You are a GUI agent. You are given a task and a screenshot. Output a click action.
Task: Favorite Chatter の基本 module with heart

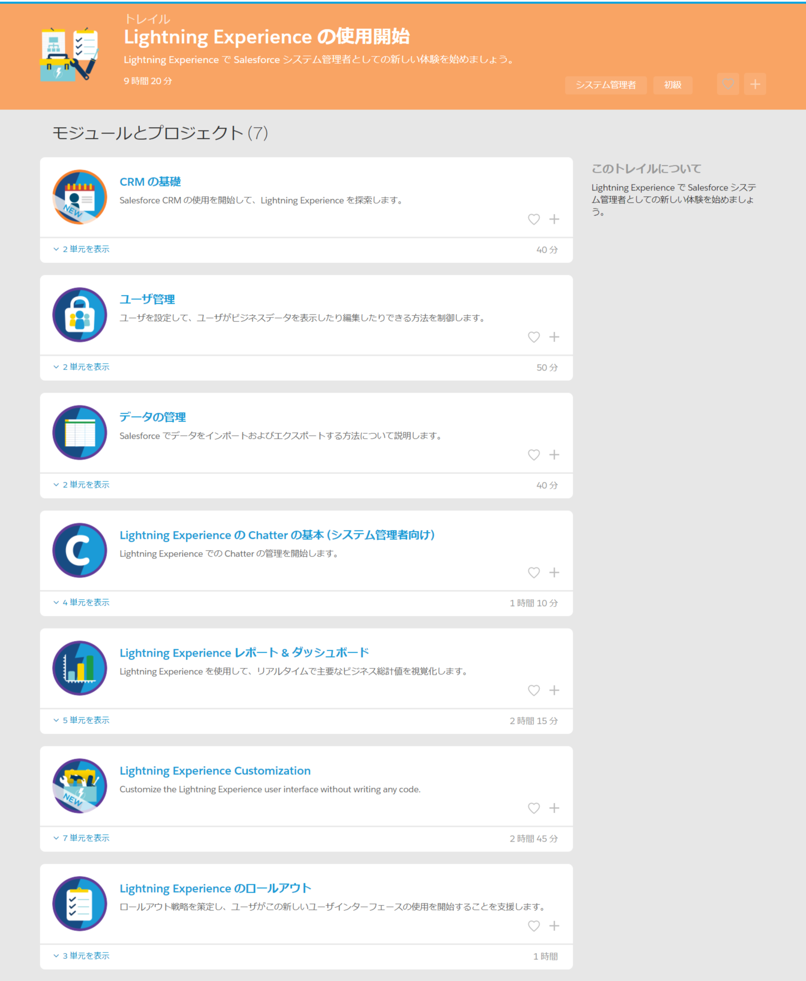(x=533, y=573)
